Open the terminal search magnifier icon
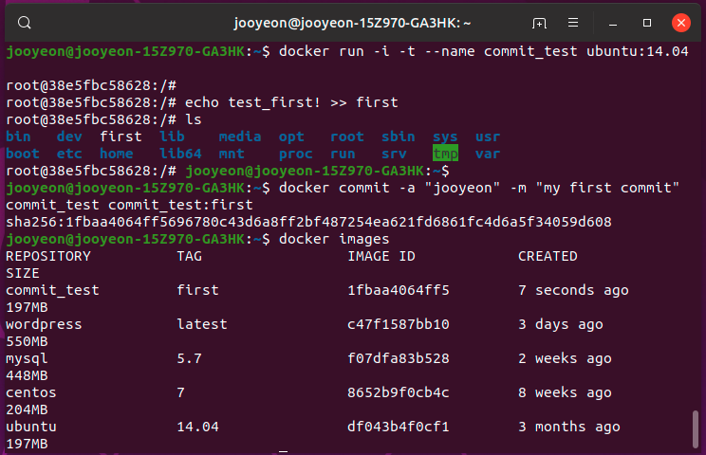The image size is (706, 455). (25, 23)
